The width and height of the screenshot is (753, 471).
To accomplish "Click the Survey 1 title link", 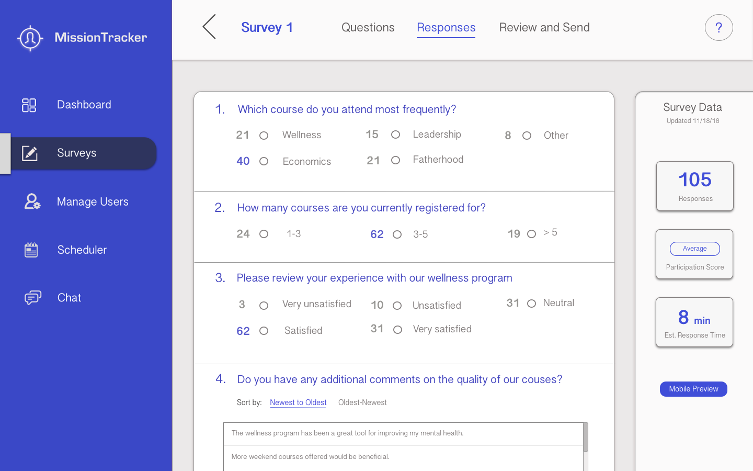I will tap(267, 28).
